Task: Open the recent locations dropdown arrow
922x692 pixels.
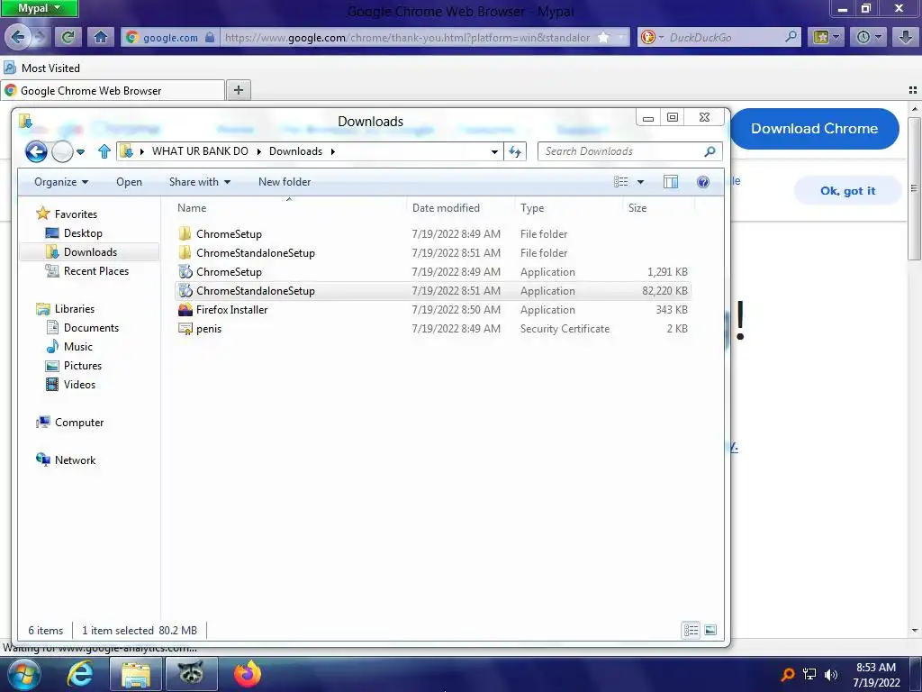Action: tap(80, 151)
